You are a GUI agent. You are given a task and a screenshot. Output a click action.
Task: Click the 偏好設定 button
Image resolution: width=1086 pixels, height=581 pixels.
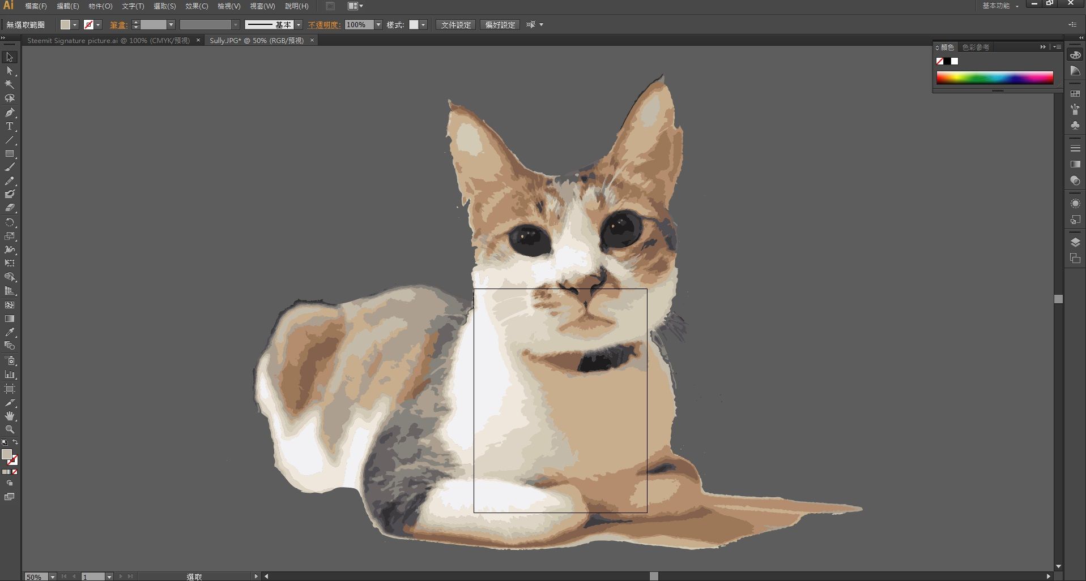(500, 25)
